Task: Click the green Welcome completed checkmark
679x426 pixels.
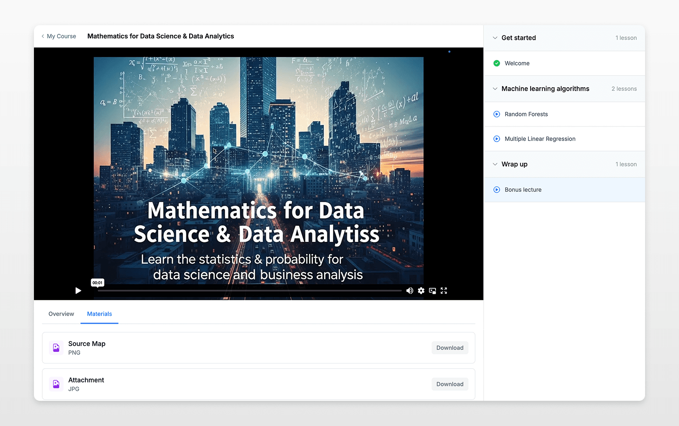Action: click(x=497, y=63)
